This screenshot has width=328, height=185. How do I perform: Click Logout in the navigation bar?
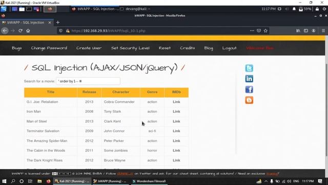click(229, 48)
